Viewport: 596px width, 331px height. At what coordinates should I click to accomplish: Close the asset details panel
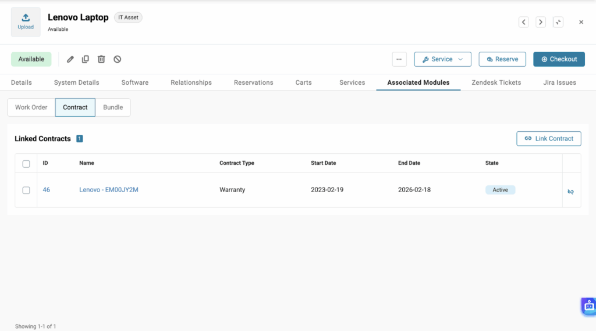coord(581,22)
